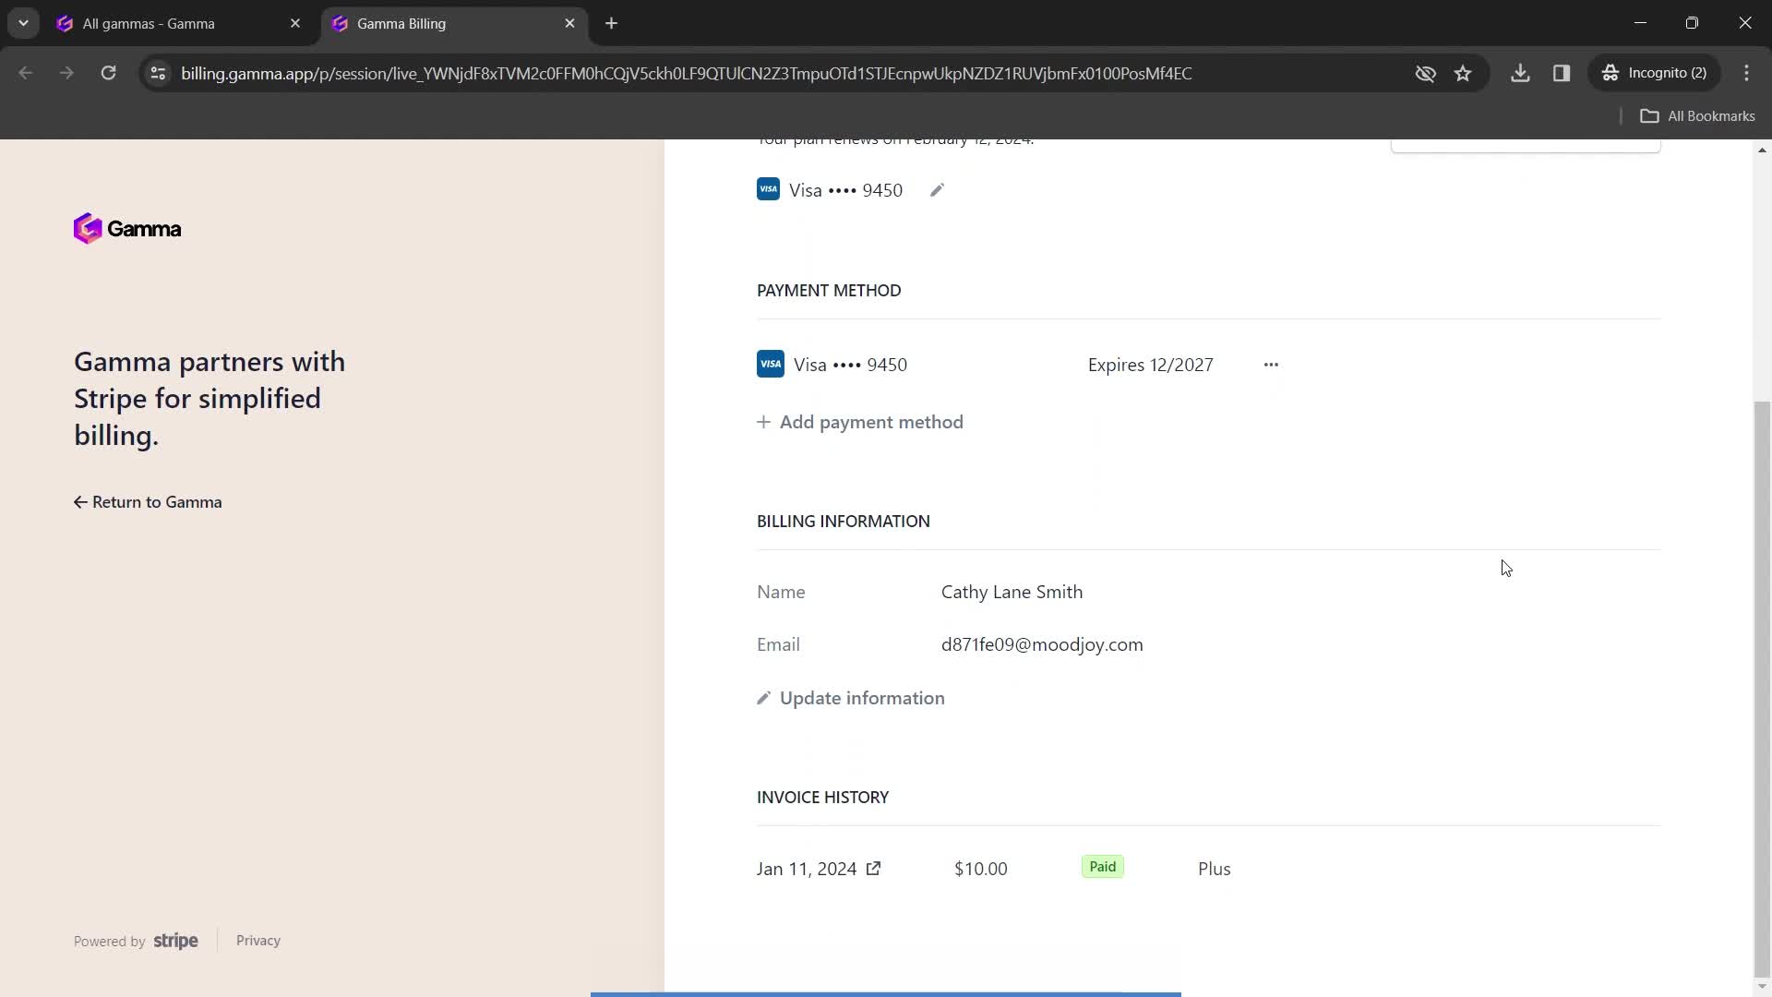The width and height of the screenshot is (1772, 997).
Task: Open the three-dot menu for Visa 9450
Action: click(1271, 365)
